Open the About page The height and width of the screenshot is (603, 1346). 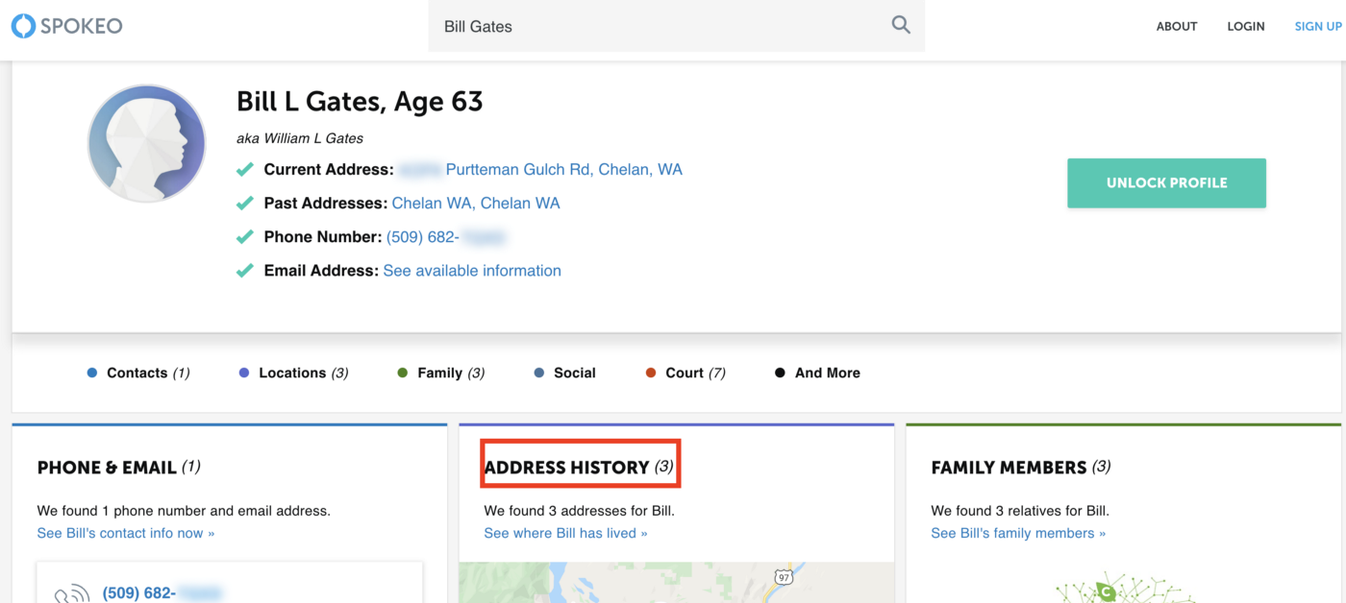1176,26
